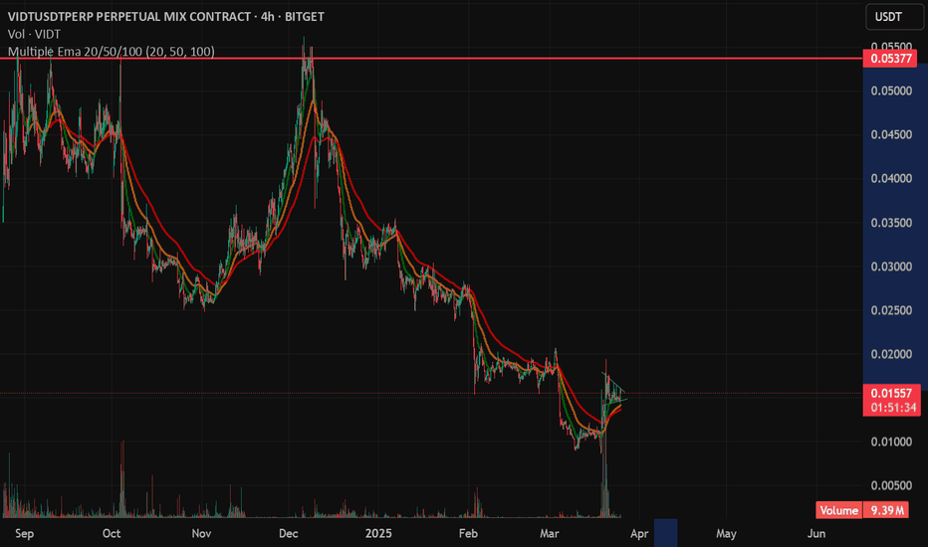Viewport: 928px width, 547px height.
Task: Click the highlighted blue marker on time axis
Action: [666, 533]
